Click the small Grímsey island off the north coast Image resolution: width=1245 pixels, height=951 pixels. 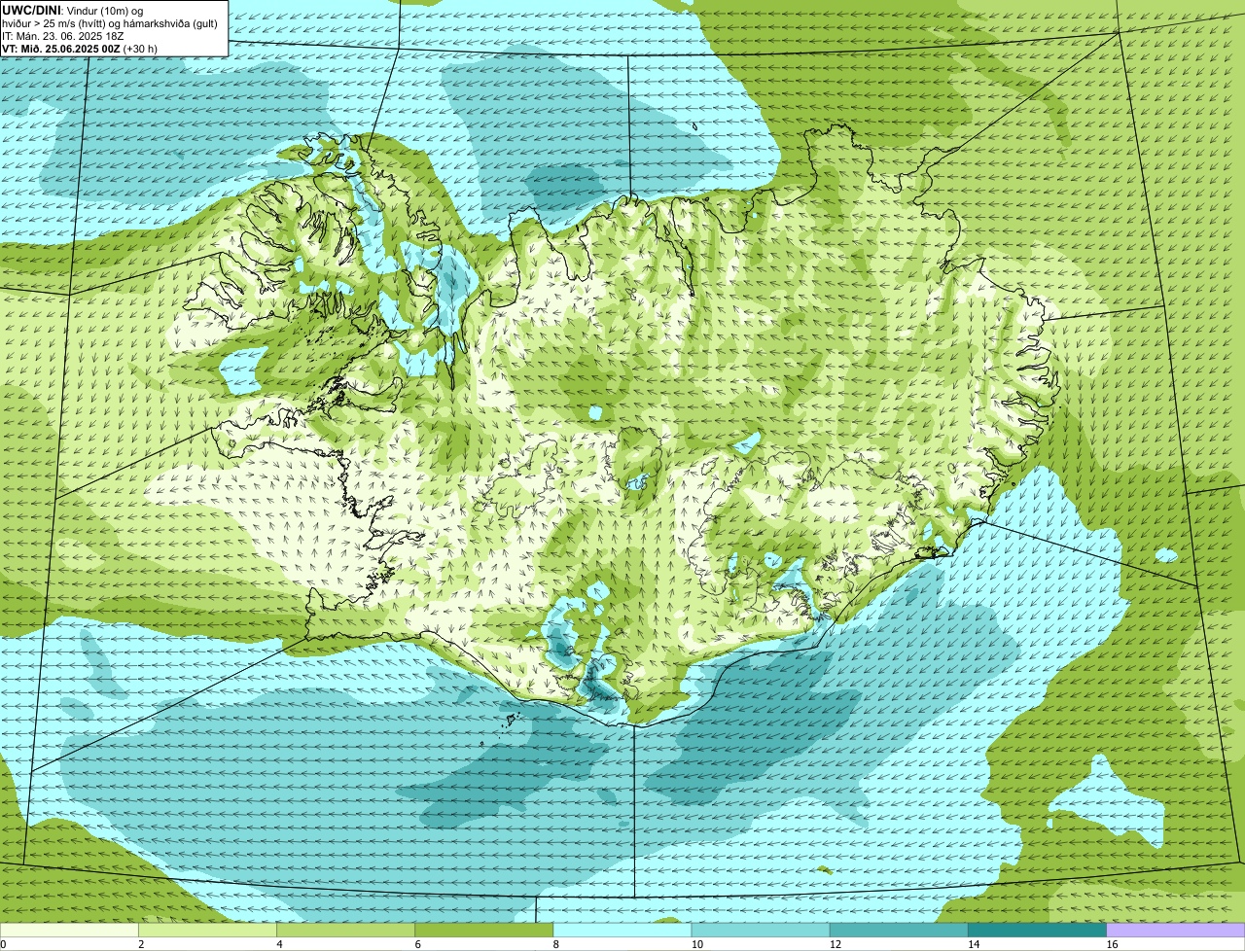(x=696, y=125)
